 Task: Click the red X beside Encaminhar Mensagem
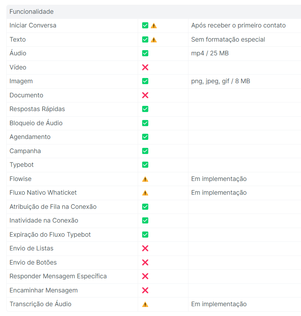145,290
